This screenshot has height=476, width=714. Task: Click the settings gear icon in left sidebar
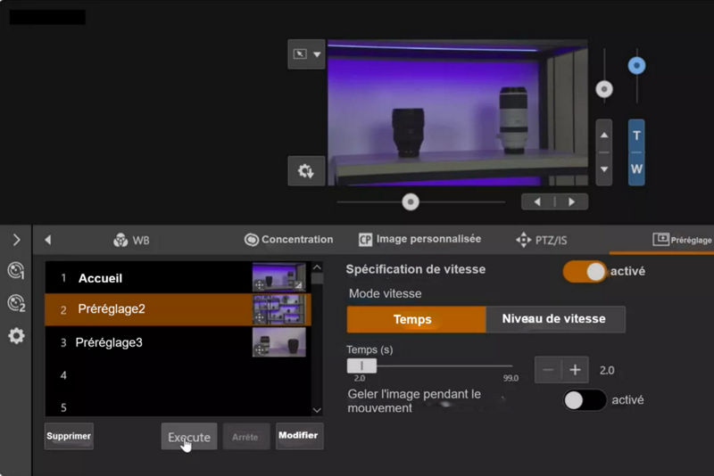click(16, 336)
